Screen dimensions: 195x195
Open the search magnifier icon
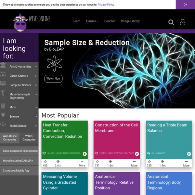[171, 22]
